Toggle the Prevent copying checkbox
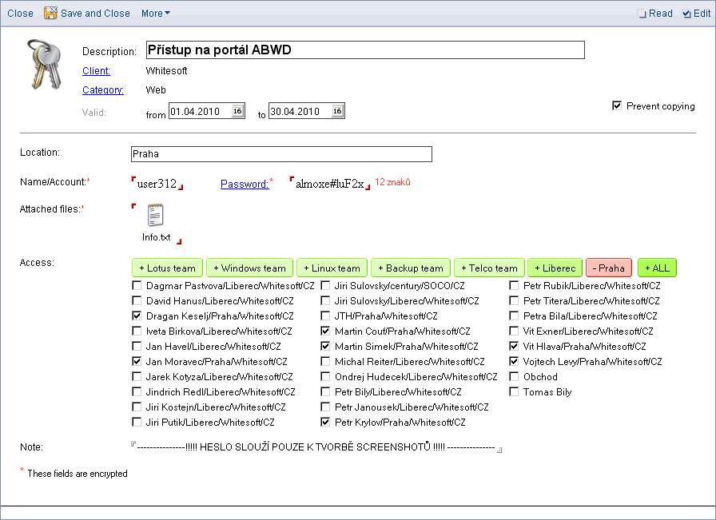Screen dimensions: 716x520 pos(617,105)
